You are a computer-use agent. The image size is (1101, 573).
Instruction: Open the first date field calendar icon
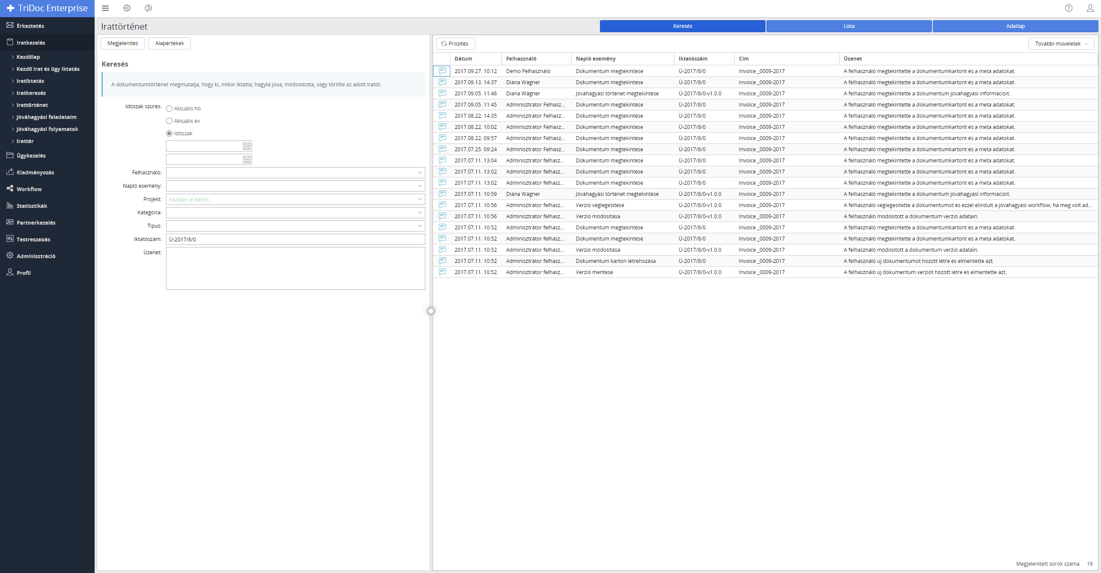point(247,146)
